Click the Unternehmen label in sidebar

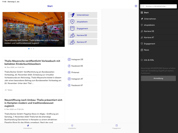pyautogui.click(x=150, y=19)
